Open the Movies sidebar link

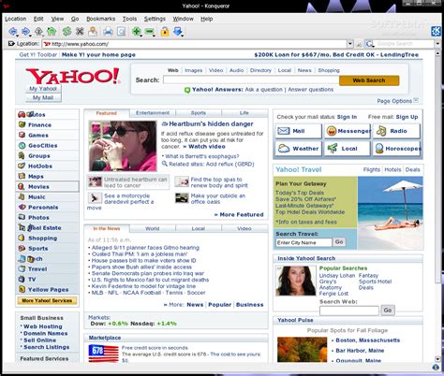(x=38, y=187)
